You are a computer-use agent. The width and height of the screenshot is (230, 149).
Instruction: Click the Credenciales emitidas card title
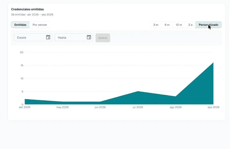click(x=28, y=9)
